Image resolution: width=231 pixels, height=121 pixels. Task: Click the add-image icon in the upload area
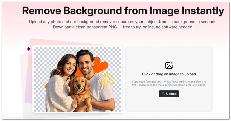click(169, 65)
